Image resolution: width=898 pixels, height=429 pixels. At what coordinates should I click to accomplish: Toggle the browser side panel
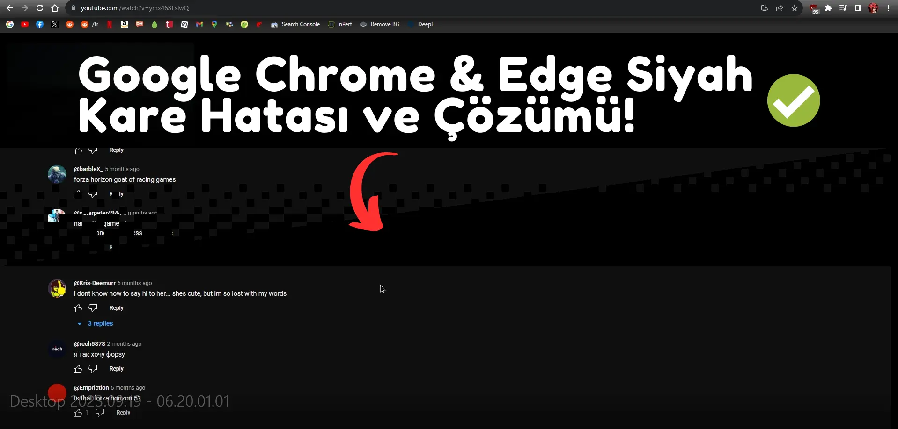(x=858, y=8)
